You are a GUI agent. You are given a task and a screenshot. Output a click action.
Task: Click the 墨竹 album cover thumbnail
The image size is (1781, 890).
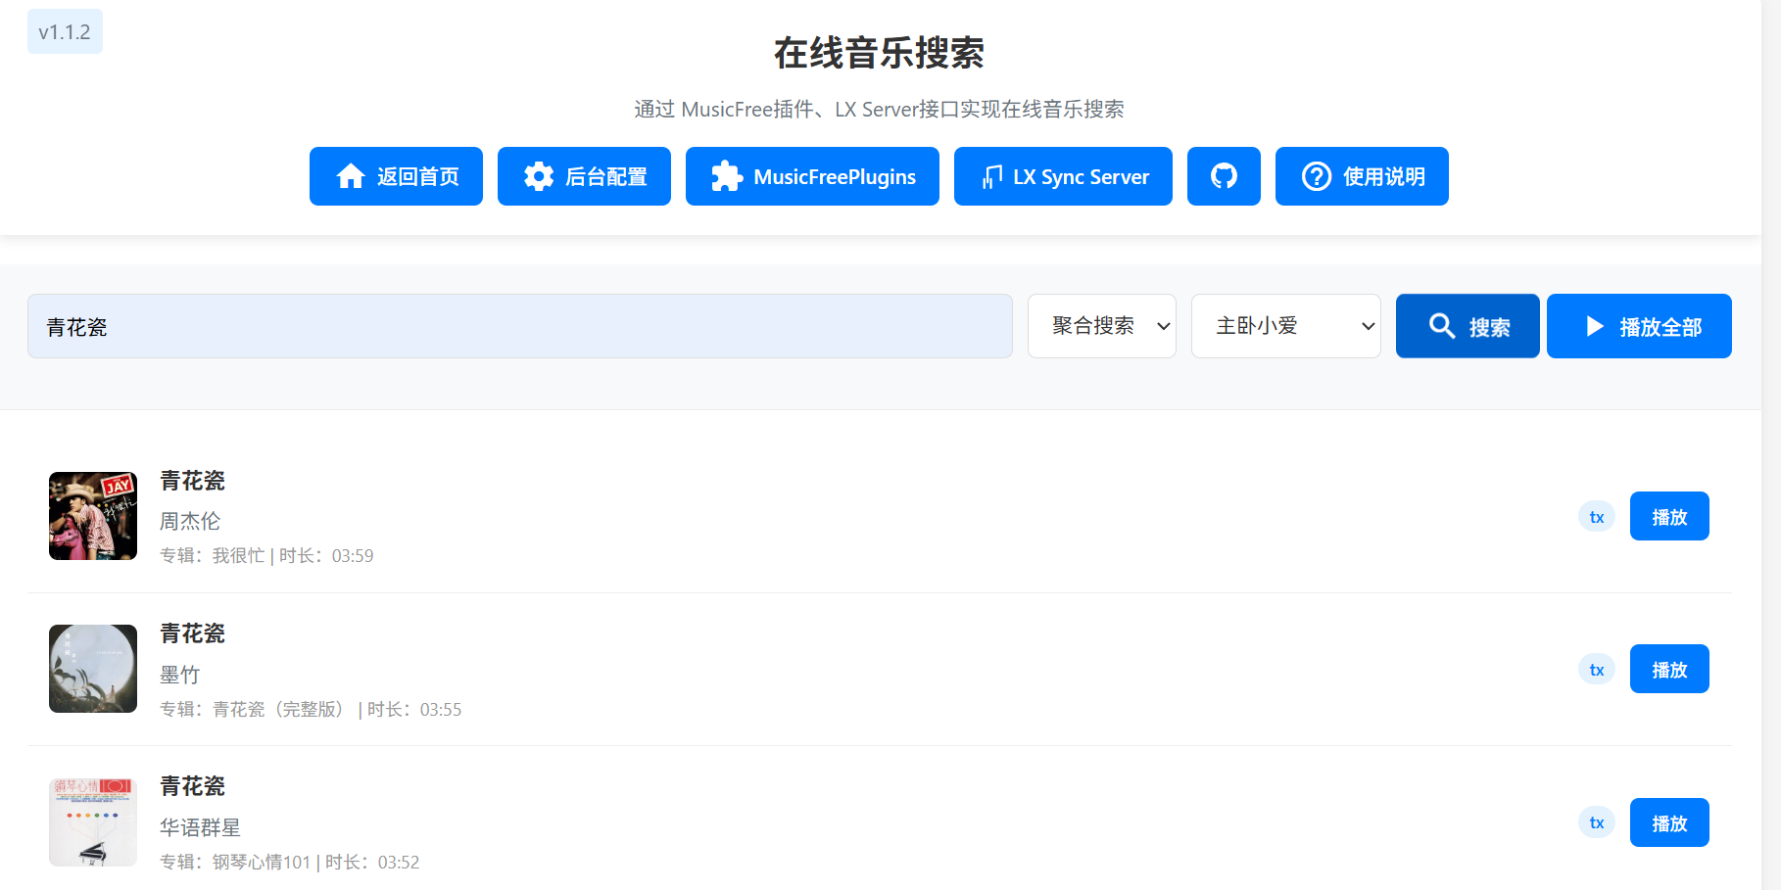(93, 669)
